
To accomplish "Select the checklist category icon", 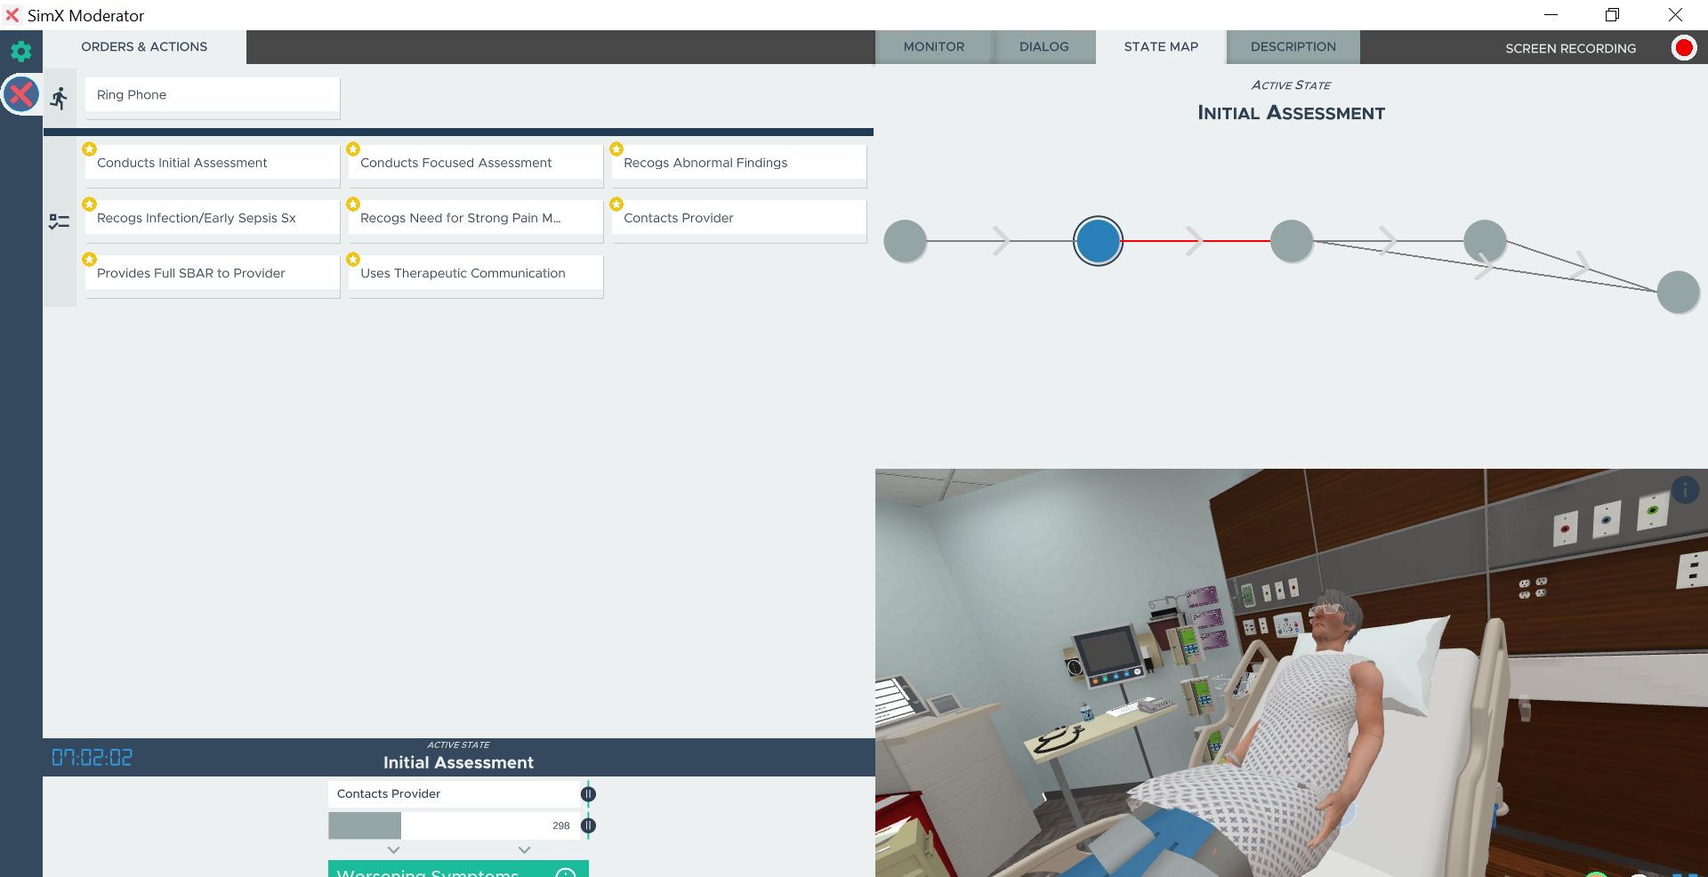I will tap(60, 221).
